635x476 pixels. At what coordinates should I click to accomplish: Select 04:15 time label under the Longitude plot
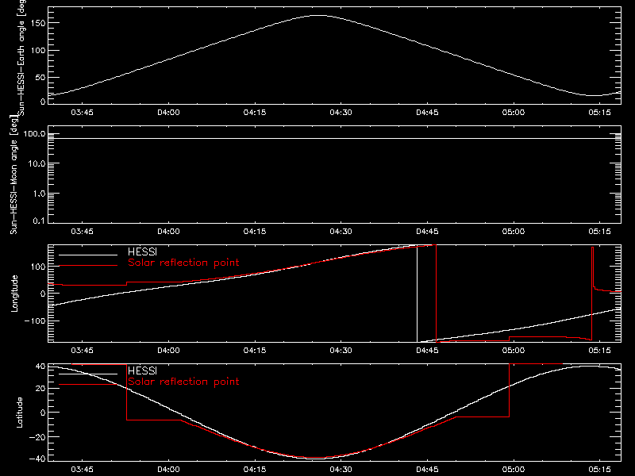tap(254, 351)
